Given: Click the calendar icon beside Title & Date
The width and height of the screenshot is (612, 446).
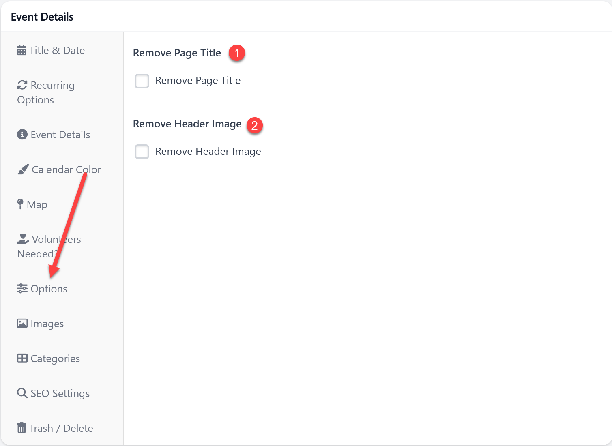Looking at the screenshot, I should (x=21, y=50).
